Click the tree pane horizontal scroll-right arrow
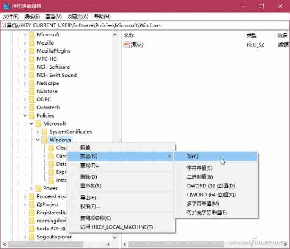The height and width of the screenshot is (249, 290). pyautogui.click(x=108, y=244)
